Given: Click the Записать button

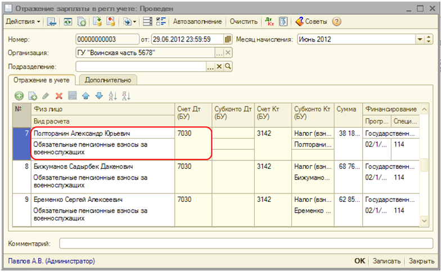Looking at the screenshot, I should click(x=387, y=261).
